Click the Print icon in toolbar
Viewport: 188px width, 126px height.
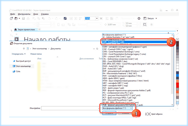point(28,19)
